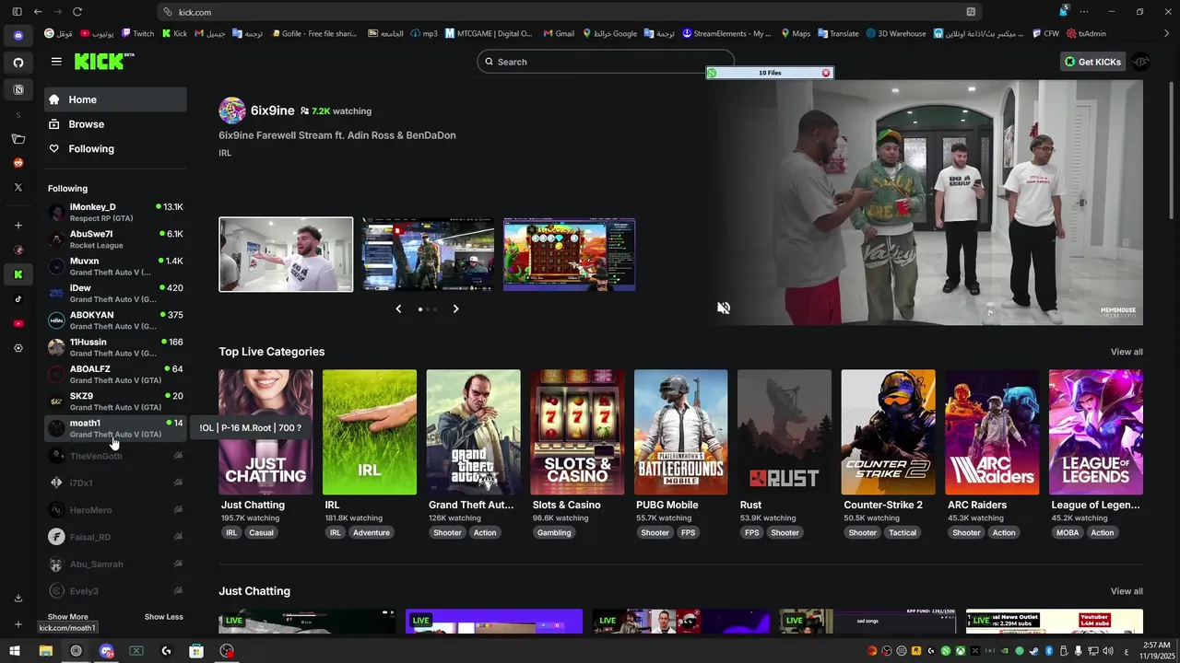Show next featured streams
Viewport: 1180px width, 663px height.
click(455, 308)
